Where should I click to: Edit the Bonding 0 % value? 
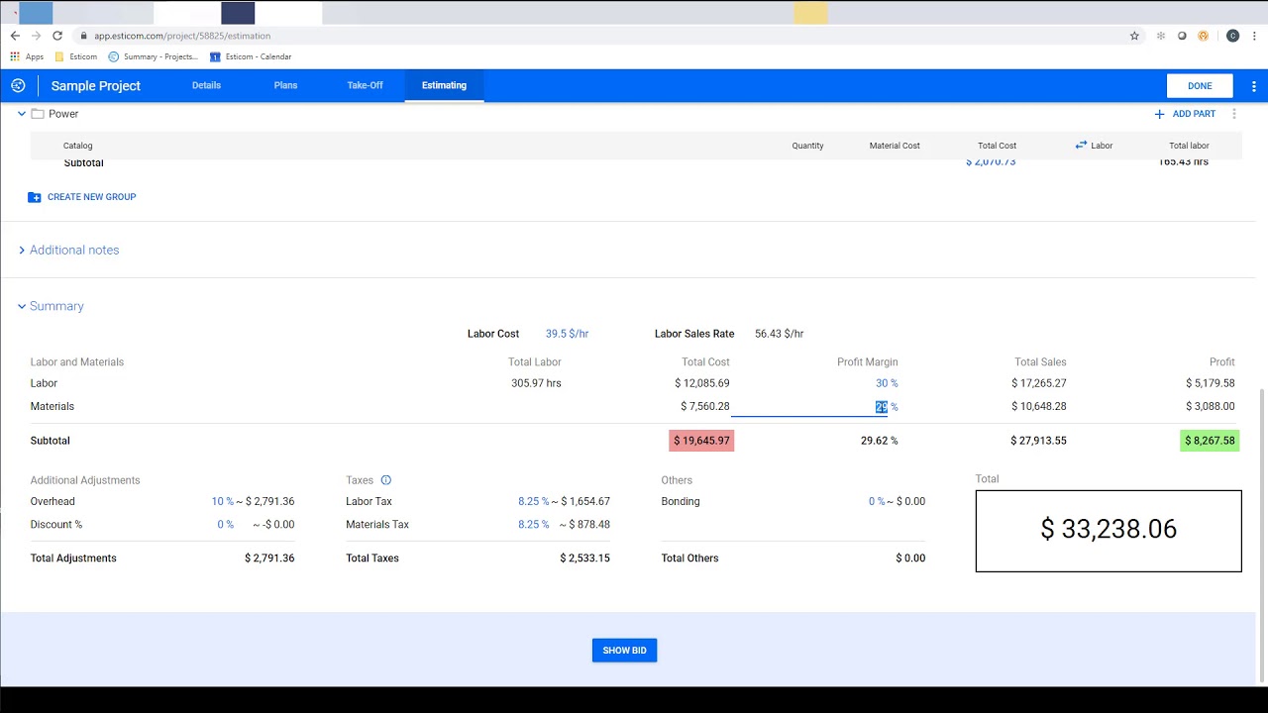tap(877, 501)
